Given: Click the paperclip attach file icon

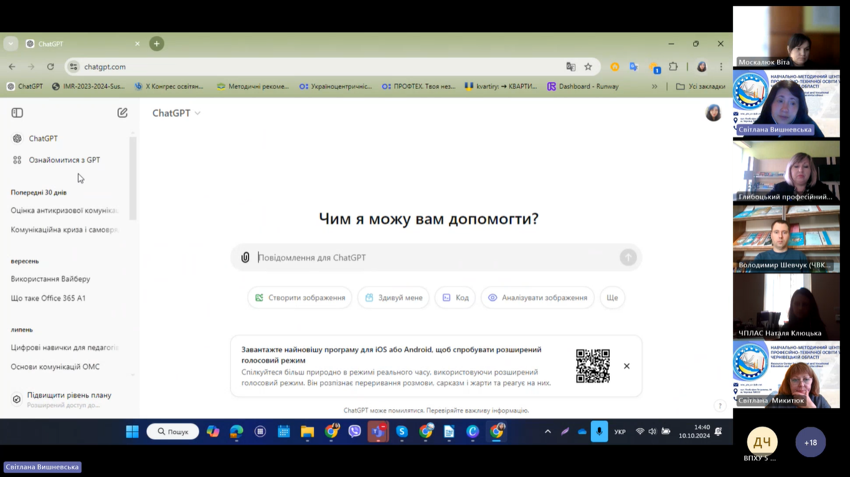Looking at the screenshot, I should 245,257.
